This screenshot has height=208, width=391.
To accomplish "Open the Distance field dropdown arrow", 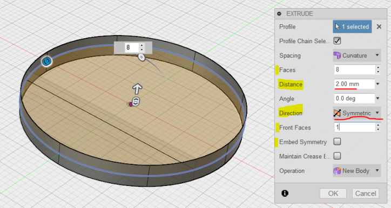I will (378, 84).
